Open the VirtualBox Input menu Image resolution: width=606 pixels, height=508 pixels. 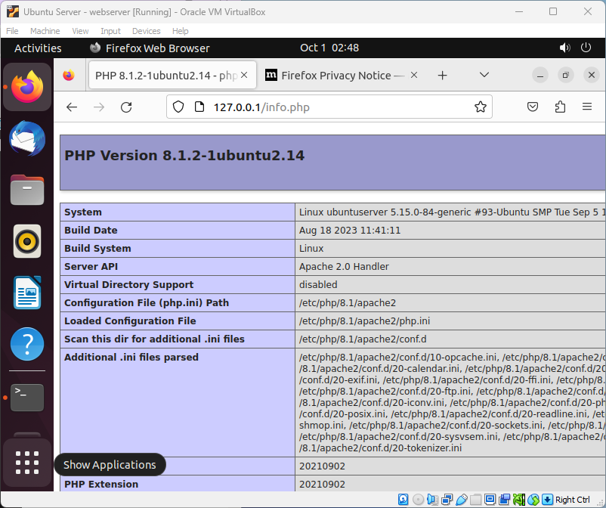tap(110, 31)
